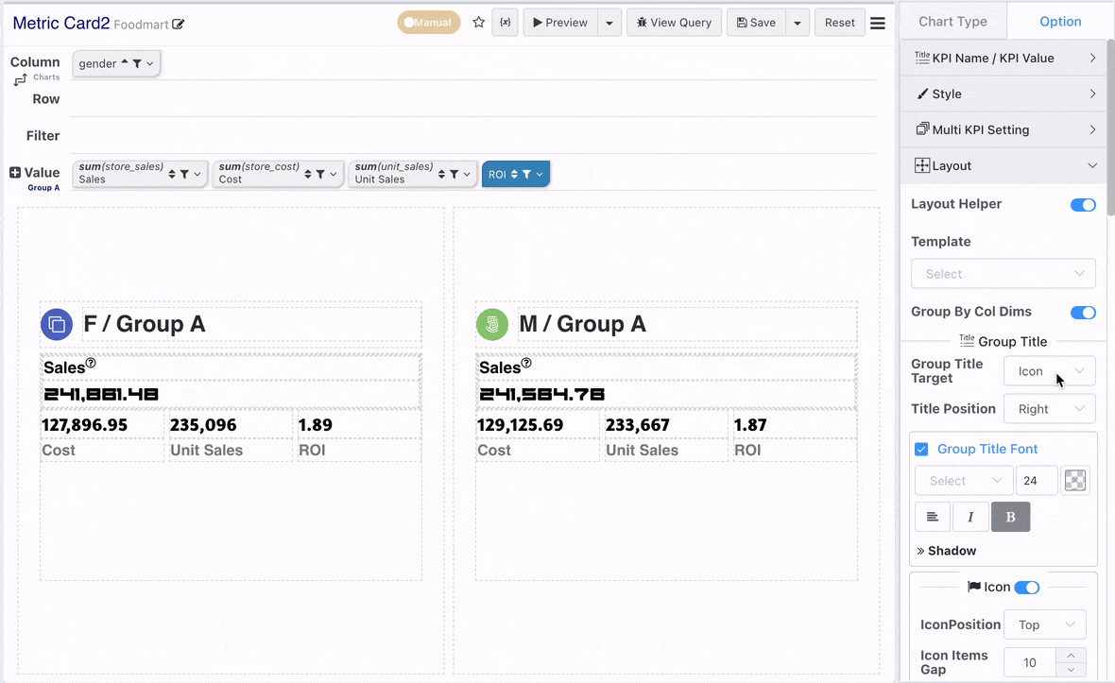Click the plus icon beside Value
Image resolution: width=1115 pixels, height=683 pixels.
coord(15,172)
